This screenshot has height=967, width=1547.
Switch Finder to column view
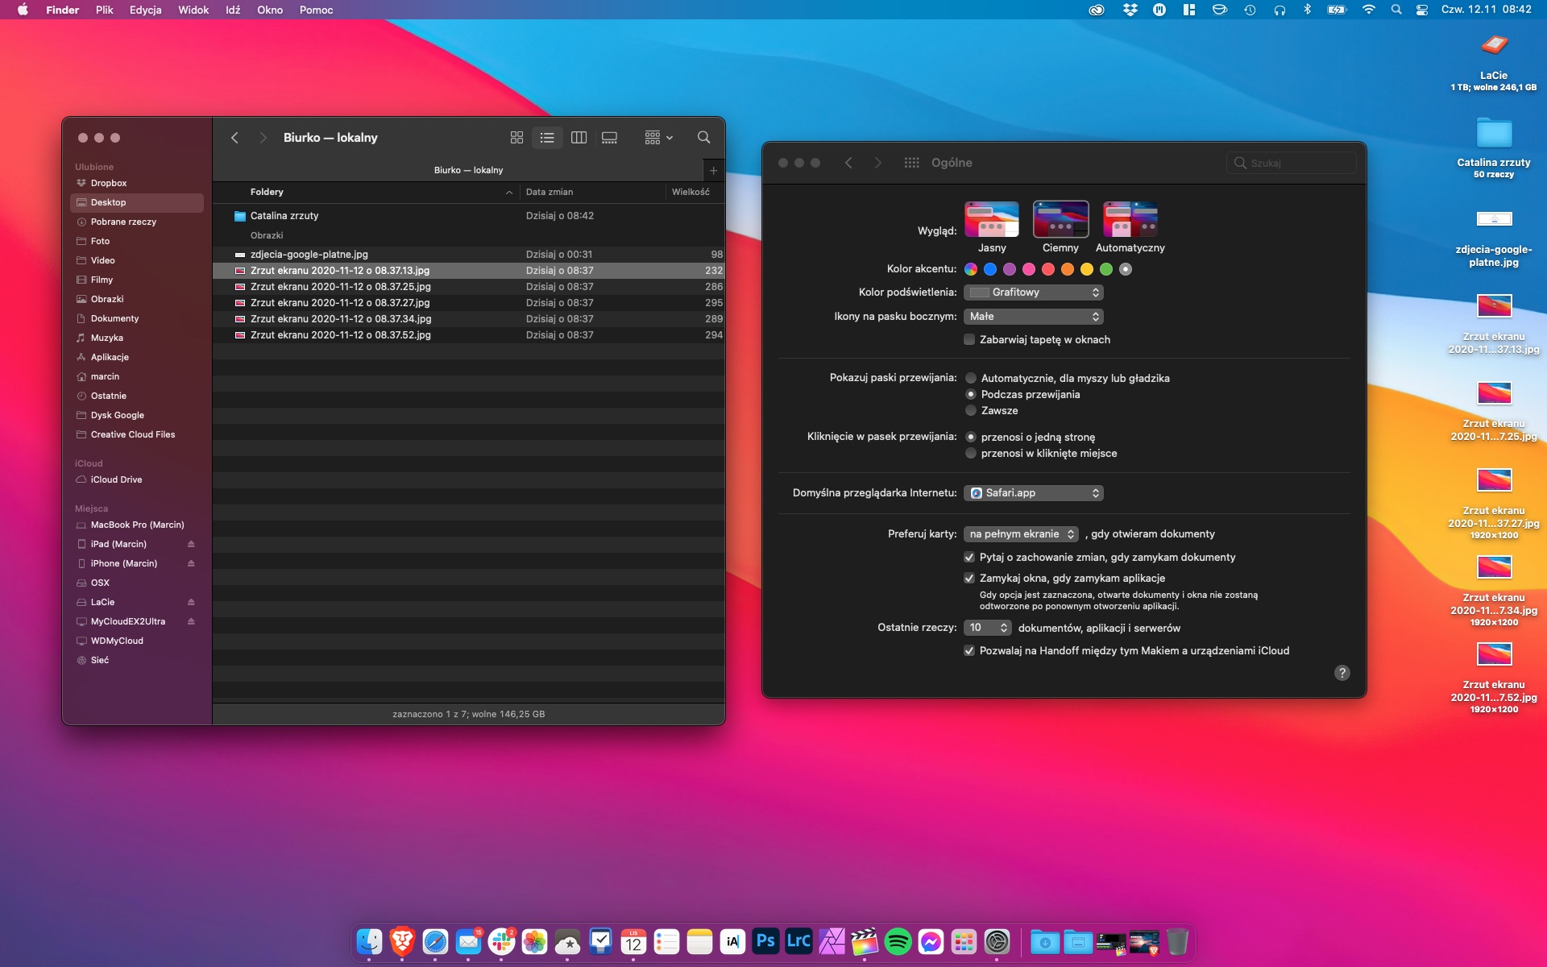coord(579,138)
